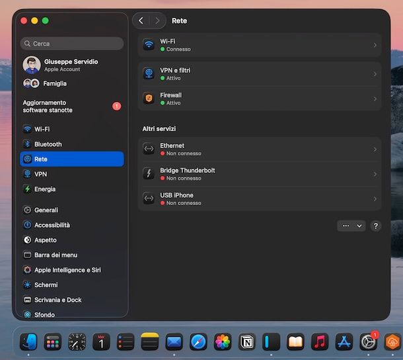Open the ellipsis actions dropdown menu

(x=351, y=226)
